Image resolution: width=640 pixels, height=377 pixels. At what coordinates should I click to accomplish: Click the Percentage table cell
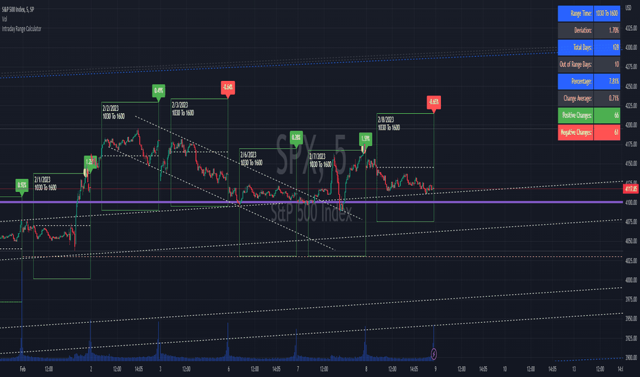(x=576, y=81)
